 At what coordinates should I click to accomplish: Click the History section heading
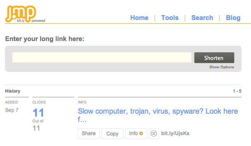coord(13,91)
